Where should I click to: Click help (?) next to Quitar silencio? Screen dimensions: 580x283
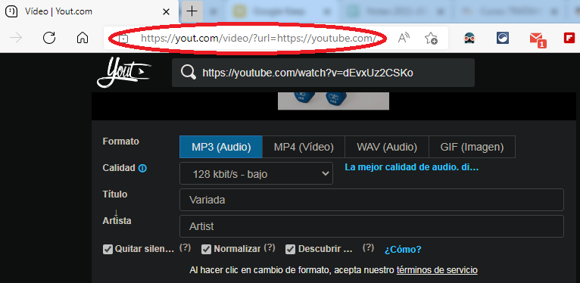click(x=185, y=247)
